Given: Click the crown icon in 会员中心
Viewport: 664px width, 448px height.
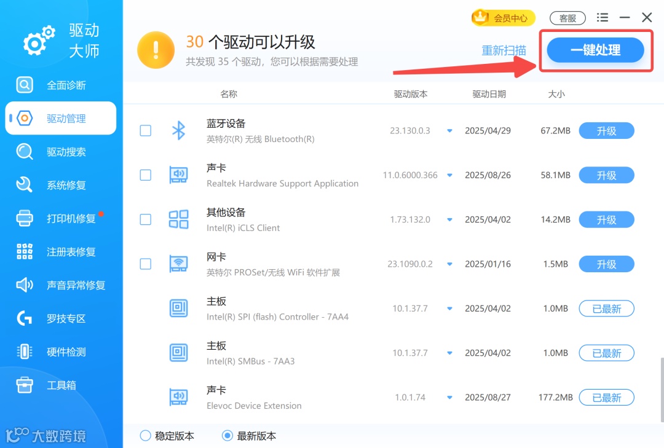Looking at the screenshot, I should (x=481, y=17).
